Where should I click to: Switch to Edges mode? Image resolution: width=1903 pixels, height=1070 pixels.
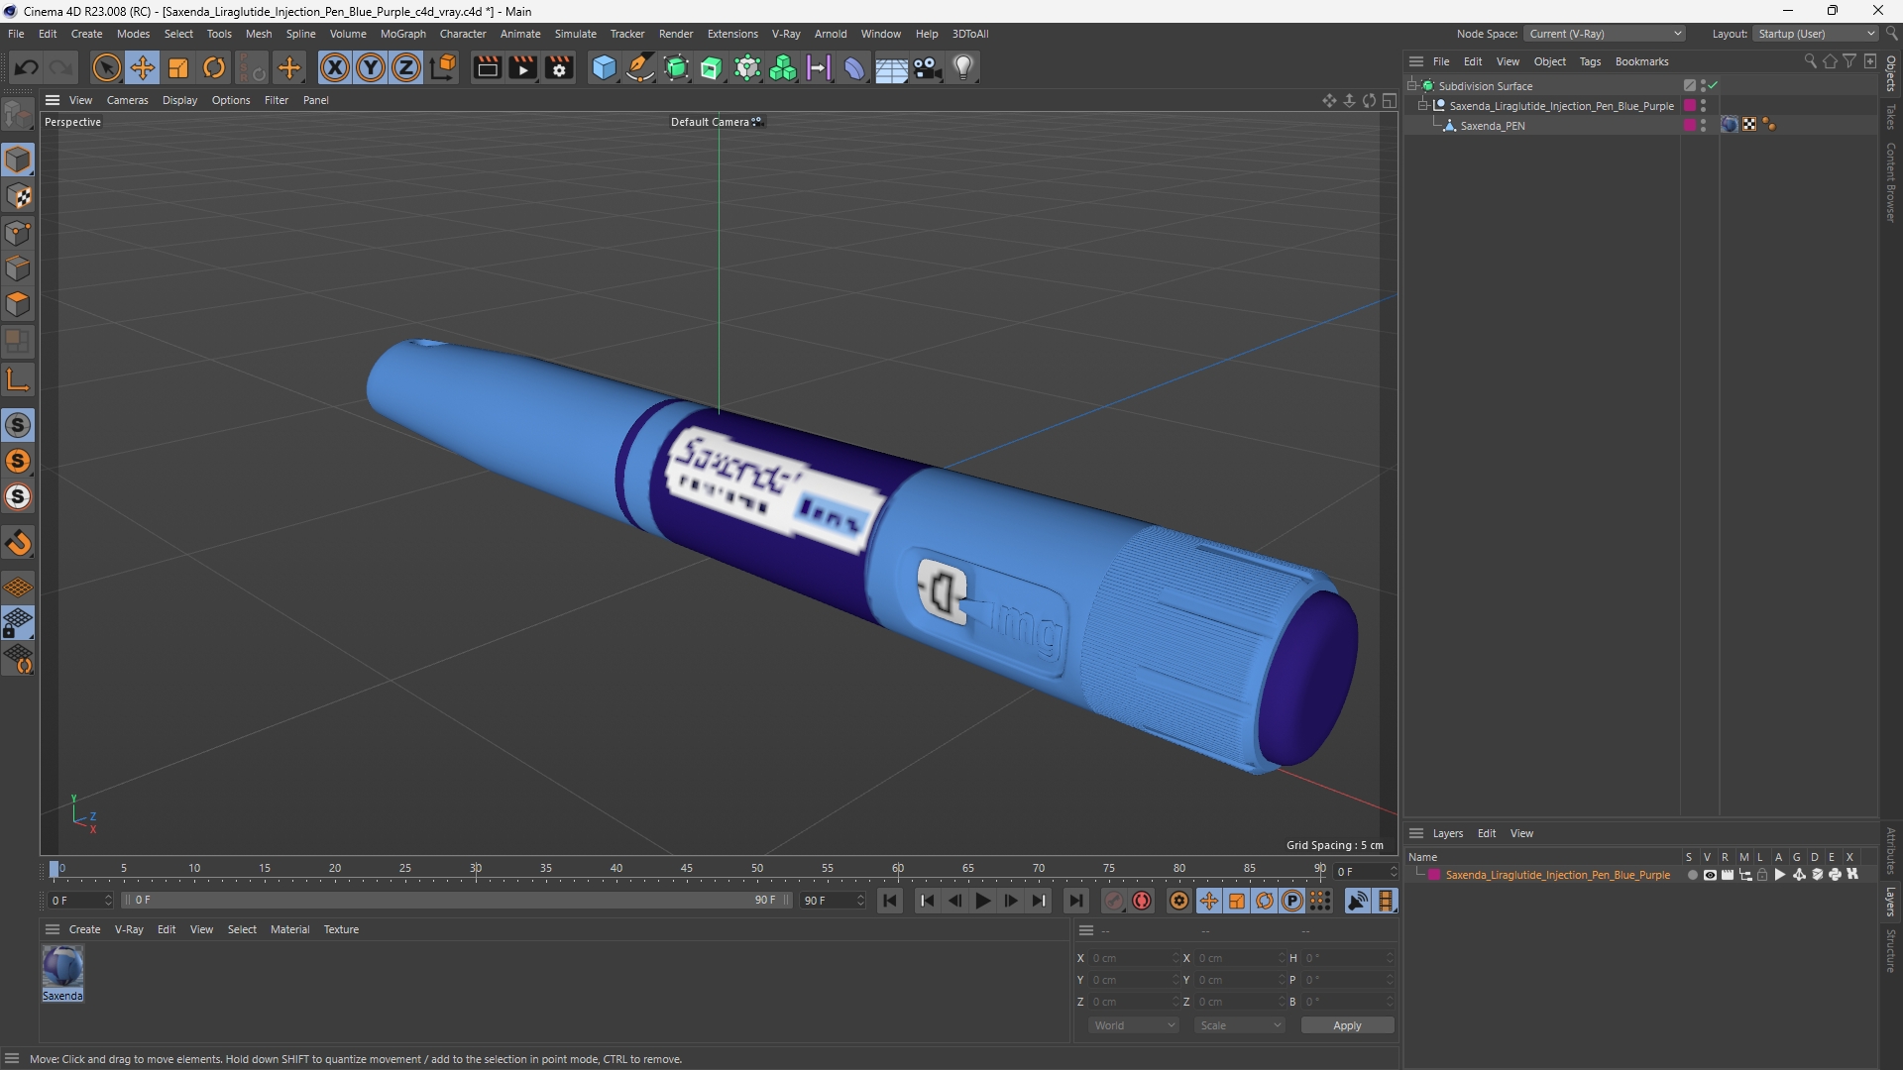18,268
